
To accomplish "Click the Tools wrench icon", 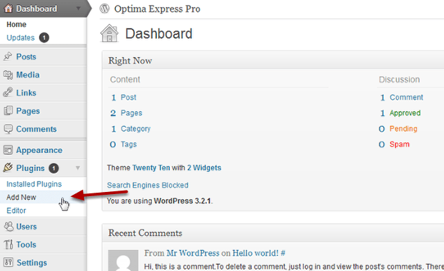I will [8, 244].
